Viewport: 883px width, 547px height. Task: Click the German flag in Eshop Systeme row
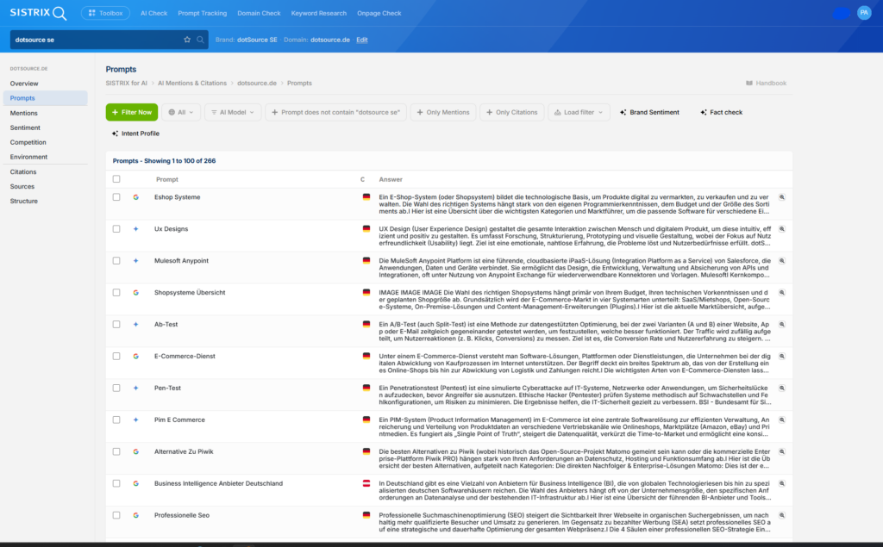click(x=366, y=197)
